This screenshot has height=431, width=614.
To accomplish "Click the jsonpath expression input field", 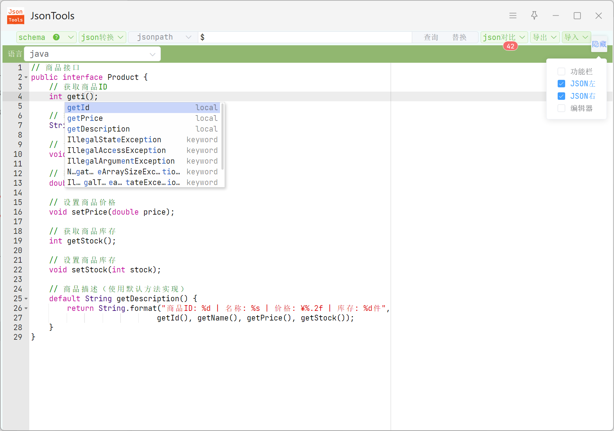I will click(305, 37).
